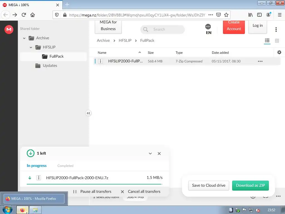285x214 pixels.
Task: Click the HFSLIP2000-FullPack-2000-ENU.7z transfer entry
Action: tap(95, 178)
